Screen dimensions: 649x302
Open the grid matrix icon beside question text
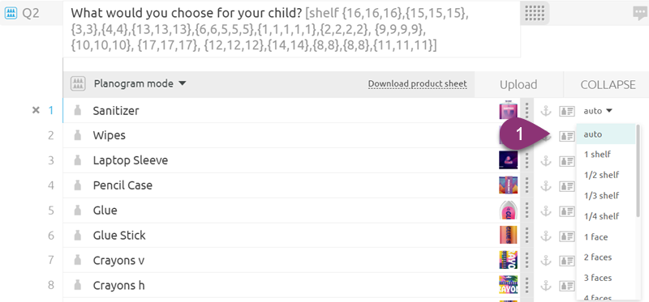point(535,13)
